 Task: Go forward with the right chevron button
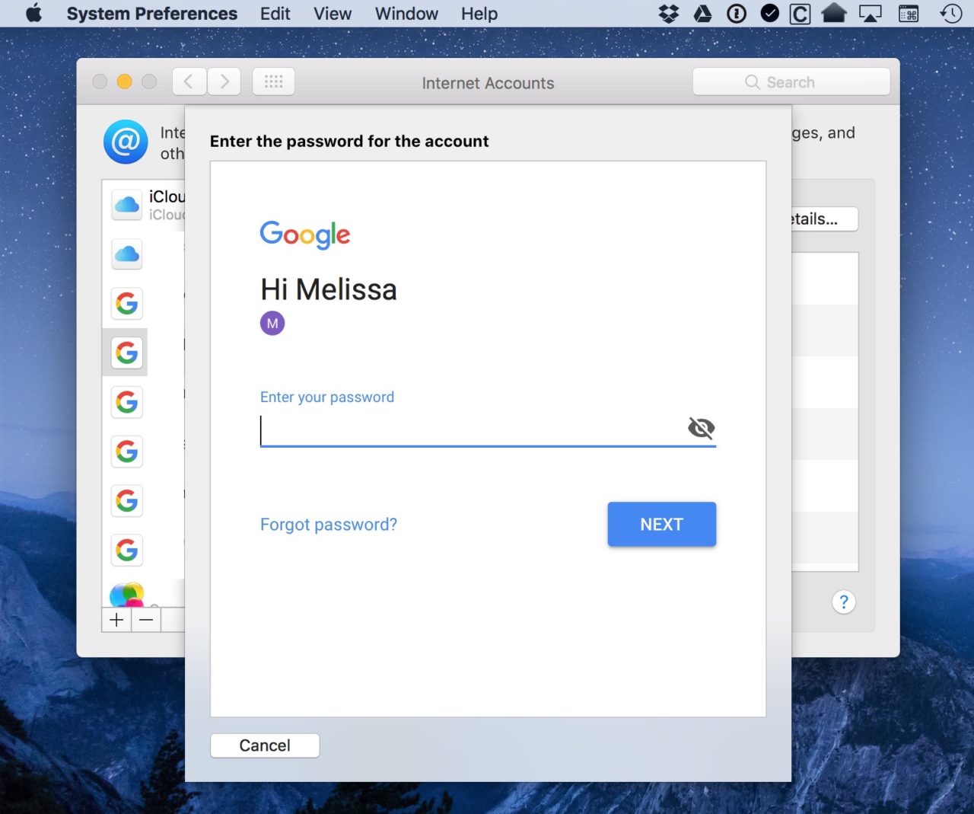pyautogui.click(x=224, y=81)
